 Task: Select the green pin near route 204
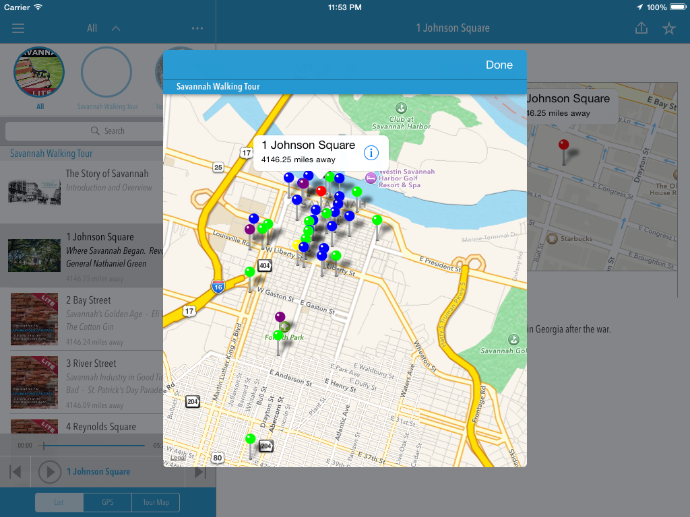tap(251, 438)
